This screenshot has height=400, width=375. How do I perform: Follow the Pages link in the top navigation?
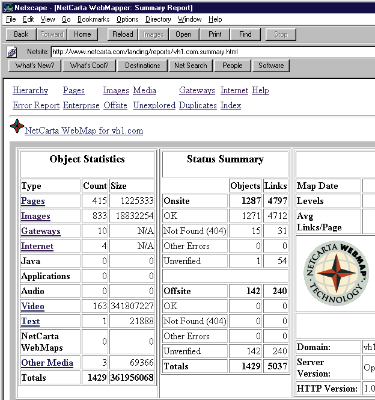(74, 91)
